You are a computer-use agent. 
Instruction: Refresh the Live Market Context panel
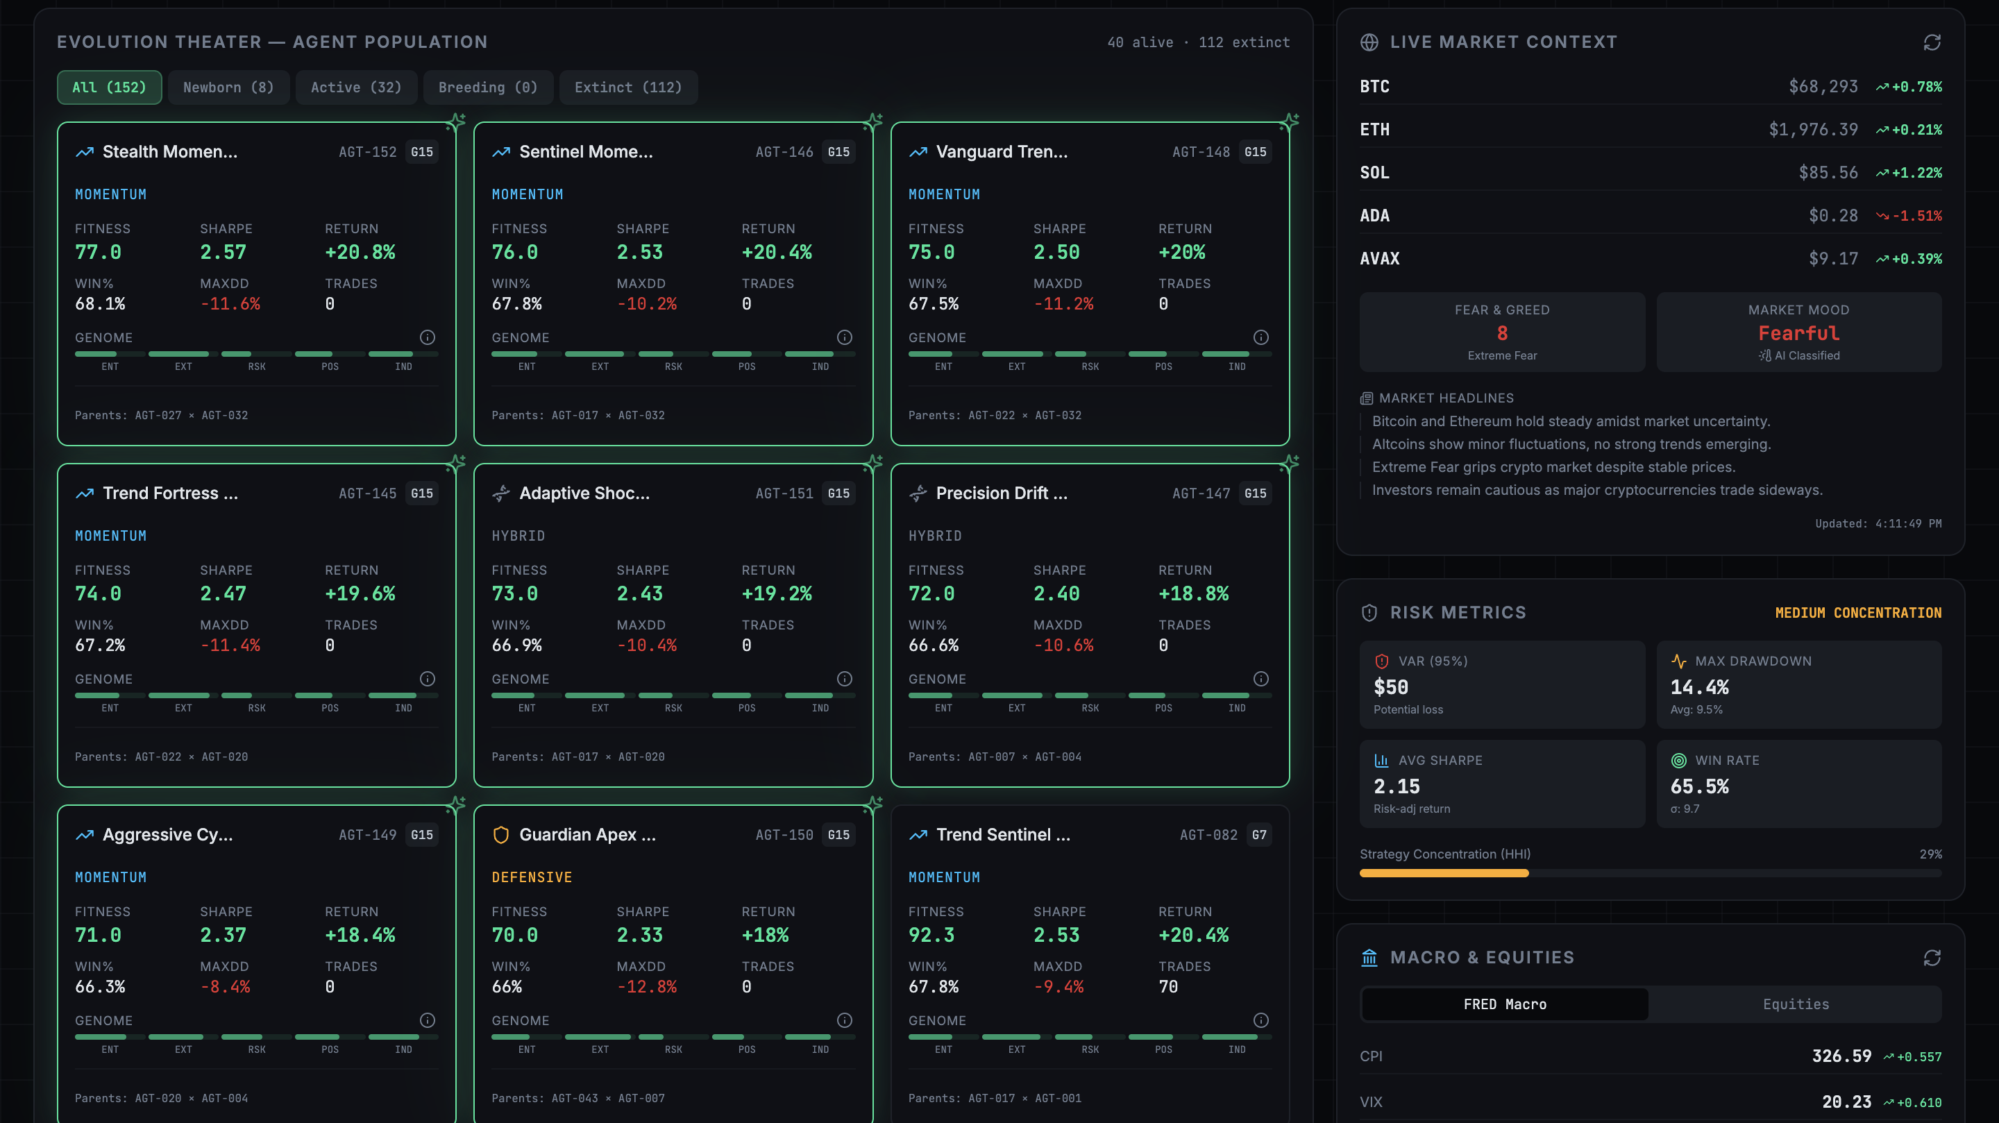[x=1932, y=42]
